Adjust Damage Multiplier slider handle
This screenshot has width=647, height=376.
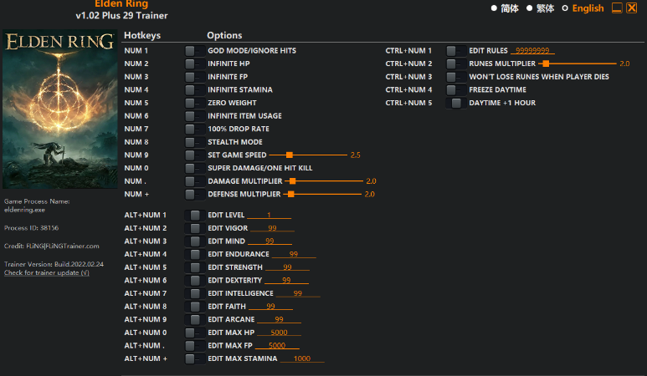(x=293, y=181)
